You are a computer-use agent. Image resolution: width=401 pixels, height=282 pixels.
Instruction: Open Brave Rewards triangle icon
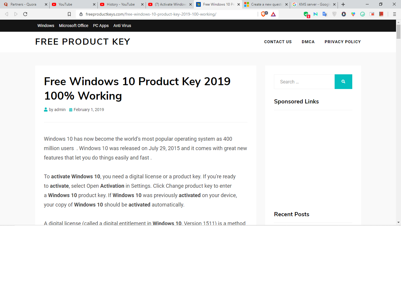(273, 14)
